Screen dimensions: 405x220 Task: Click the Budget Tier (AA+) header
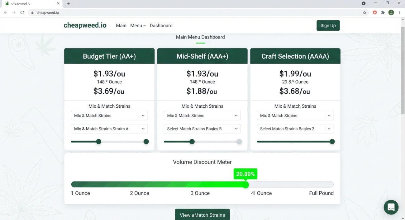click(x=109, y=56)
